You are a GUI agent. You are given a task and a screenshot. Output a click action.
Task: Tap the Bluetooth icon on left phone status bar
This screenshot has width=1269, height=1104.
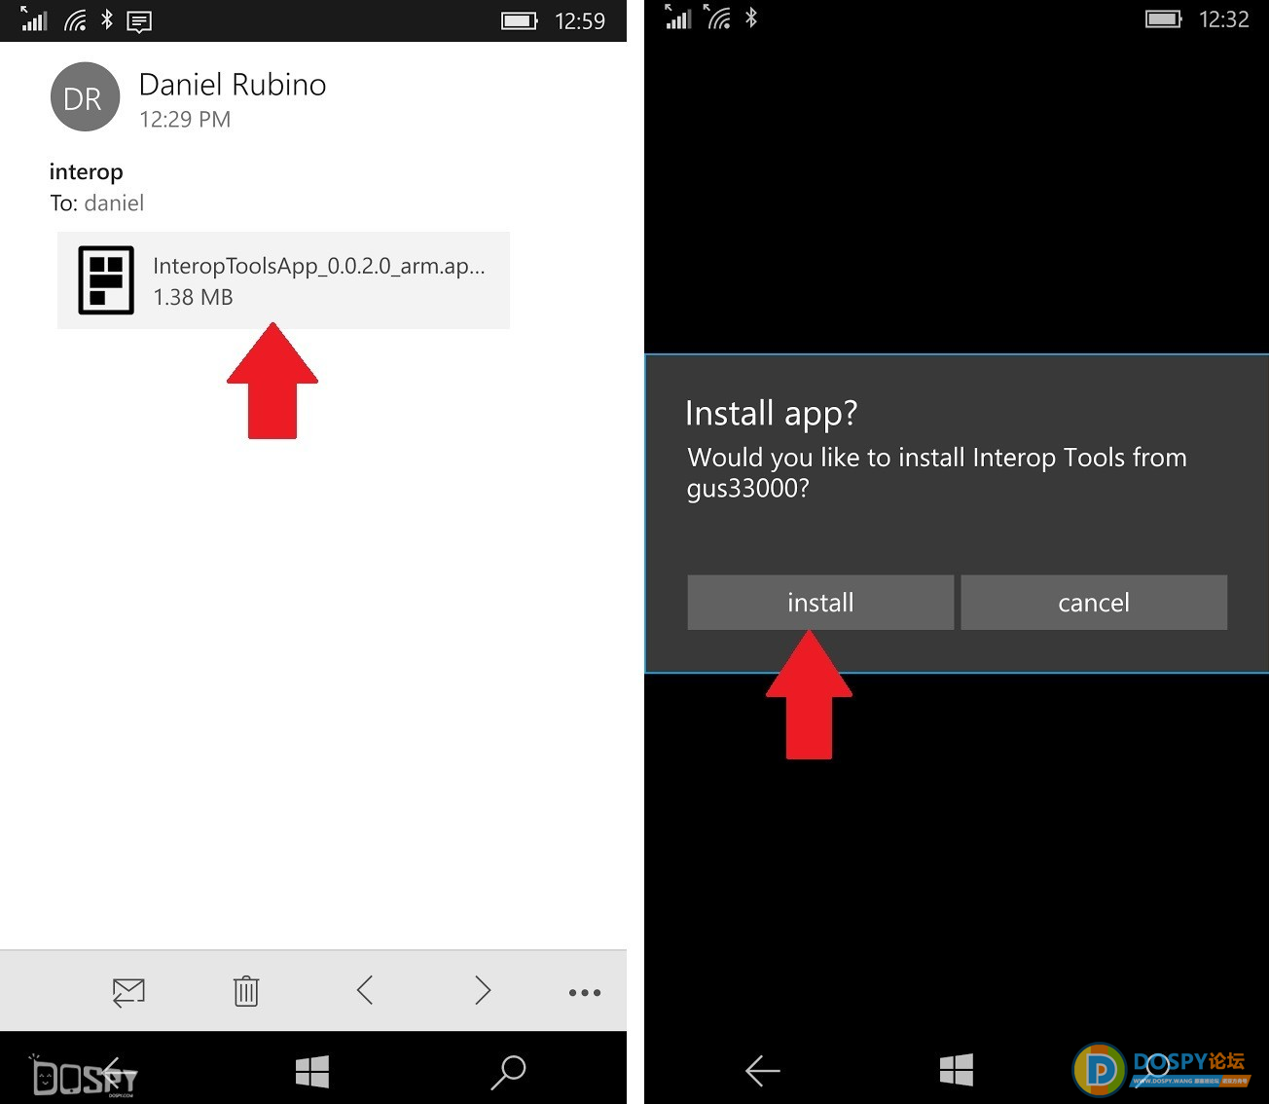pyautogui.click(x=107, y=19)
